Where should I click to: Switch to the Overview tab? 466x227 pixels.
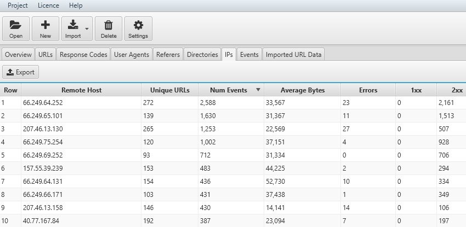coord(18,55)
